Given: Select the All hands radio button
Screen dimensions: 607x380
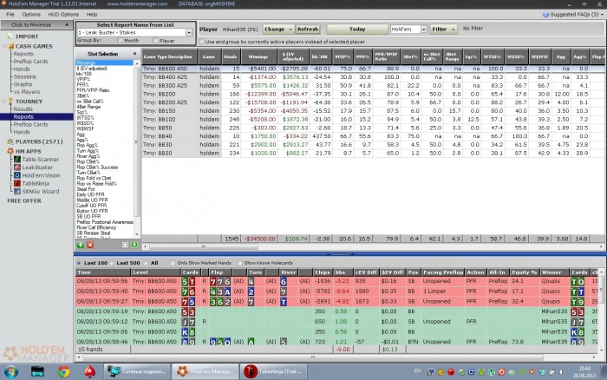Looking at the screenshot, I should pos(146,263).
